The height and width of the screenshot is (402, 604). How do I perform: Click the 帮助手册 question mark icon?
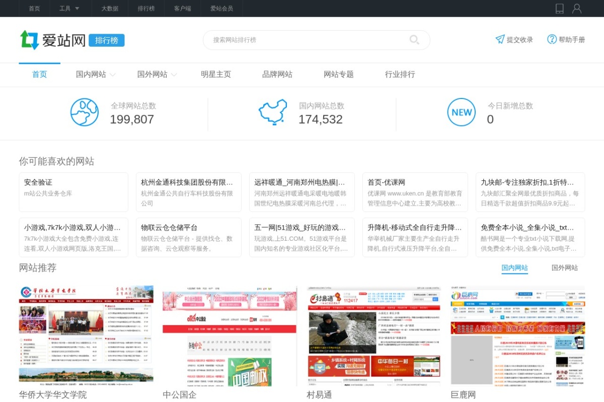click(552, 39)
